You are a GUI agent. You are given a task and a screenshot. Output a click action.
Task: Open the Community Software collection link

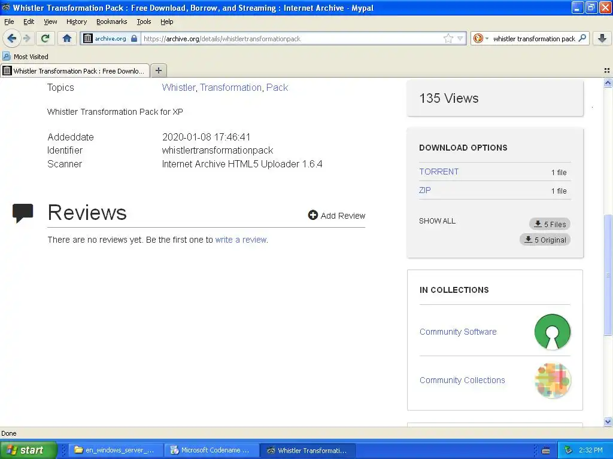tap(458, 332)
